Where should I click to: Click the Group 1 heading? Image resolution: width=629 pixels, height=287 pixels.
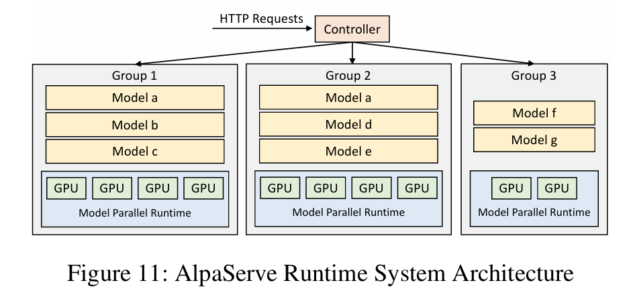tap(134, 75)
